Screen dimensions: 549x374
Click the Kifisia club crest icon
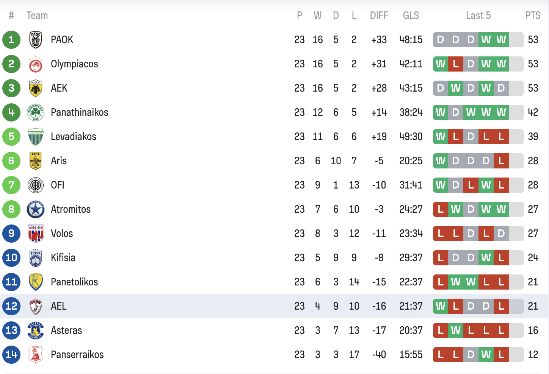pyautogui.click(x=36, y=258)
